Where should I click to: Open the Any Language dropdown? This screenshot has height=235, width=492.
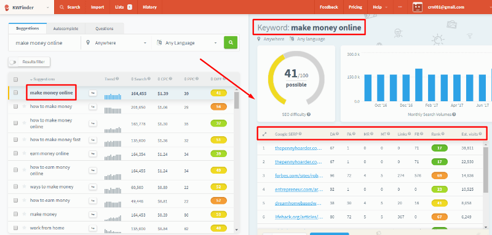click(187, 43)
